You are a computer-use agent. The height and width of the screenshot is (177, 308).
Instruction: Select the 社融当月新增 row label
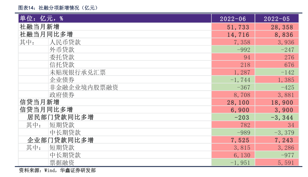coord(39,27)
